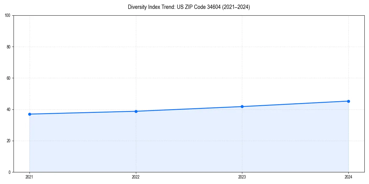This screenshot has width=369, height=184.
Task: Click the highest point on the trend line
Action: click(348, 101)
